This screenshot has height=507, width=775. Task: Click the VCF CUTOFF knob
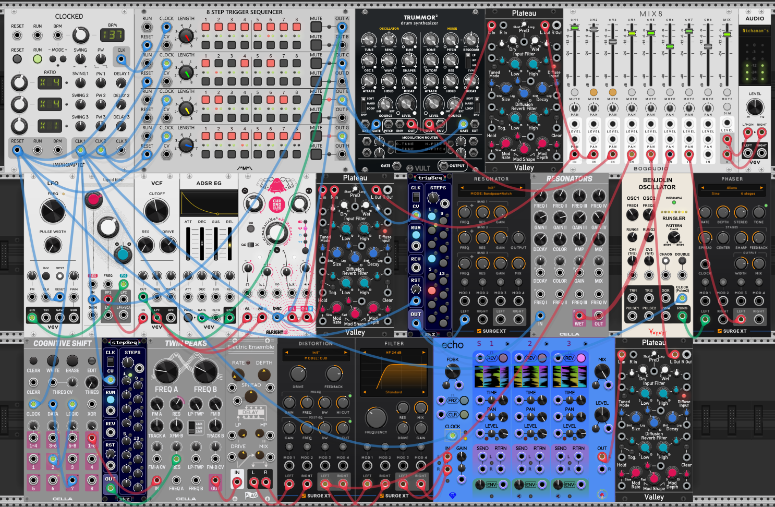tap(156, 211)
